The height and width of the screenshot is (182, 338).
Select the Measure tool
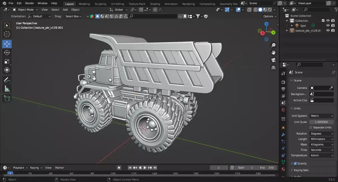pos(7,89)
